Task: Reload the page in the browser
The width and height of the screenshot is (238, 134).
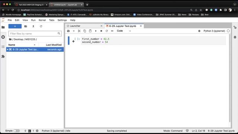Action: [x=13, y=10]
